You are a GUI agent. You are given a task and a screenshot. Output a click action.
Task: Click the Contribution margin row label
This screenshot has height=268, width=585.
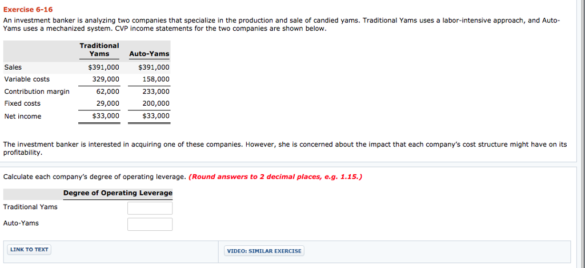pos(37,91)
